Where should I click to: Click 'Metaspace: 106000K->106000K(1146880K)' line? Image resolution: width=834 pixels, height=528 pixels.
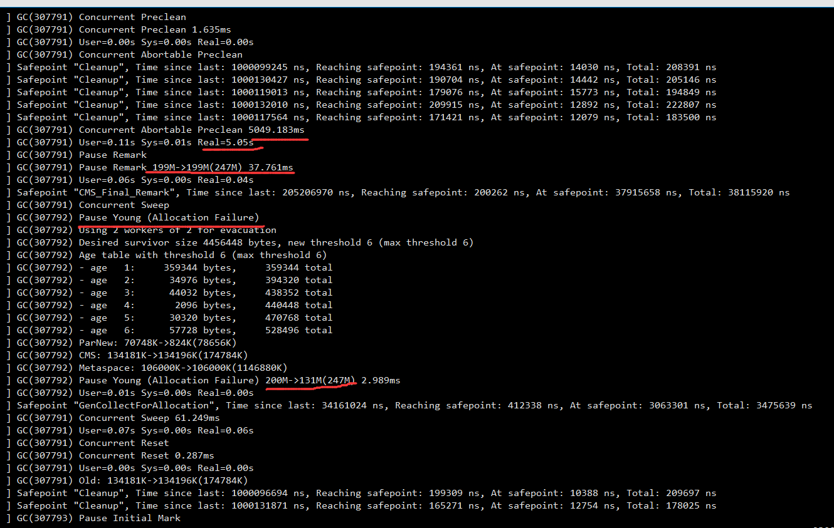click(147, 368)
